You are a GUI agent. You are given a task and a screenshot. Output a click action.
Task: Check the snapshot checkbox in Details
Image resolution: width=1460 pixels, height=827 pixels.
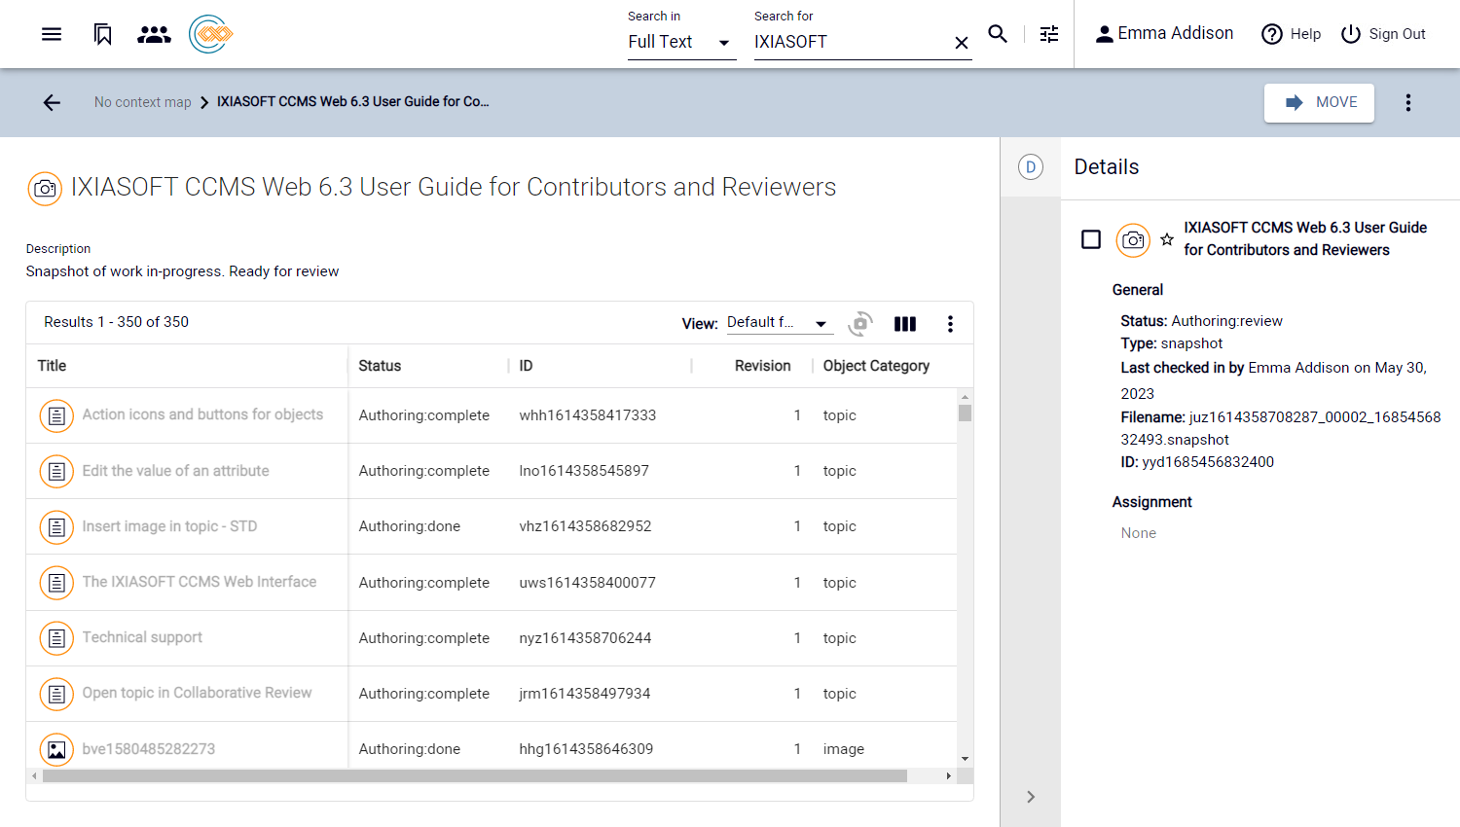pos(1091,239)
